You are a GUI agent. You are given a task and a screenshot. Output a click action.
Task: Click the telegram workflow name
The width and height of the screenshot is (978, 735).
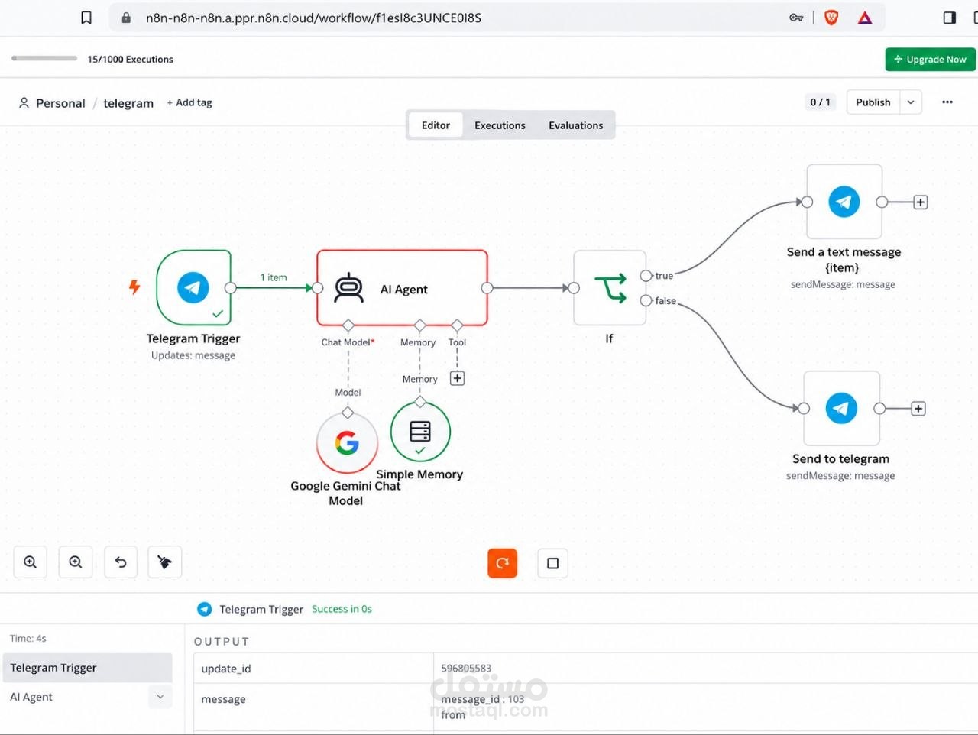click(128, 103)
